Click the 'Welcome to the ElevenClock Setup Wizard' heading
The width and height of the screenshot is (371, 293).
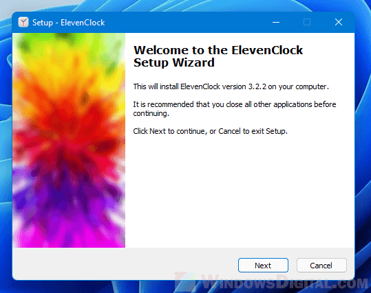tap(218, 56)
